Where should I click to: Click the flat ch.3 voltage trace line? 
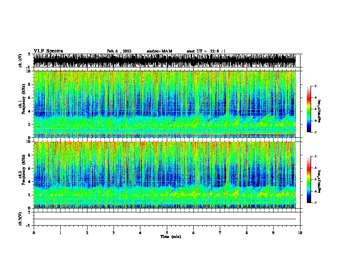[164, 219]
